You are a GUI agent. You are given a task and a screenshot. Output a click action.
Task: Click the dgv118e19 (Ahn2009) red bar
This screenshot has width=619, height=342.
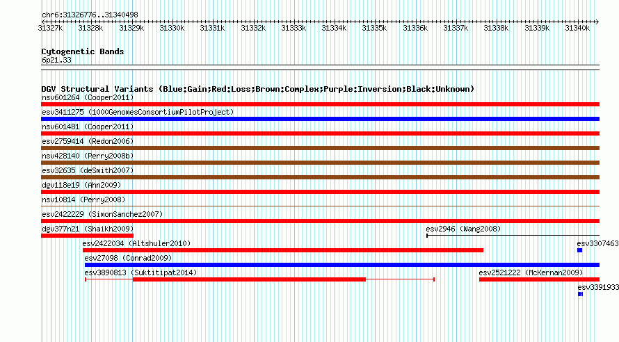(320, 192)
